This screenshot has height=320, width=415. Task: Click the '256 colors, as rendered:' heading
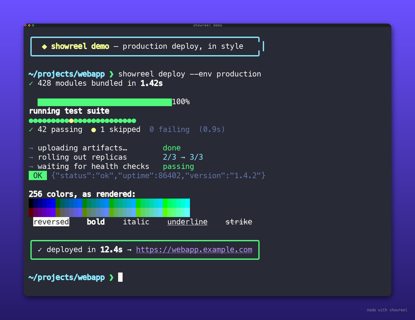click(x=82, y=194)
